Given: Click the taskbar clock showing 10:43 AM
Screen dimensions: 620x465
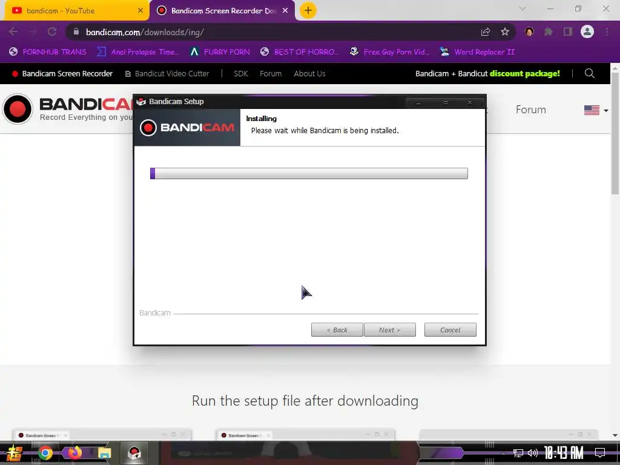Looking at the screenshot, I should pyautogui.click(x=564, y=453).
